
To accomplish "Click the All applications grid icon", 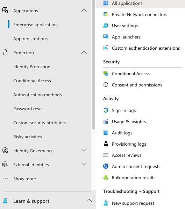I will [x=106, y=3].
